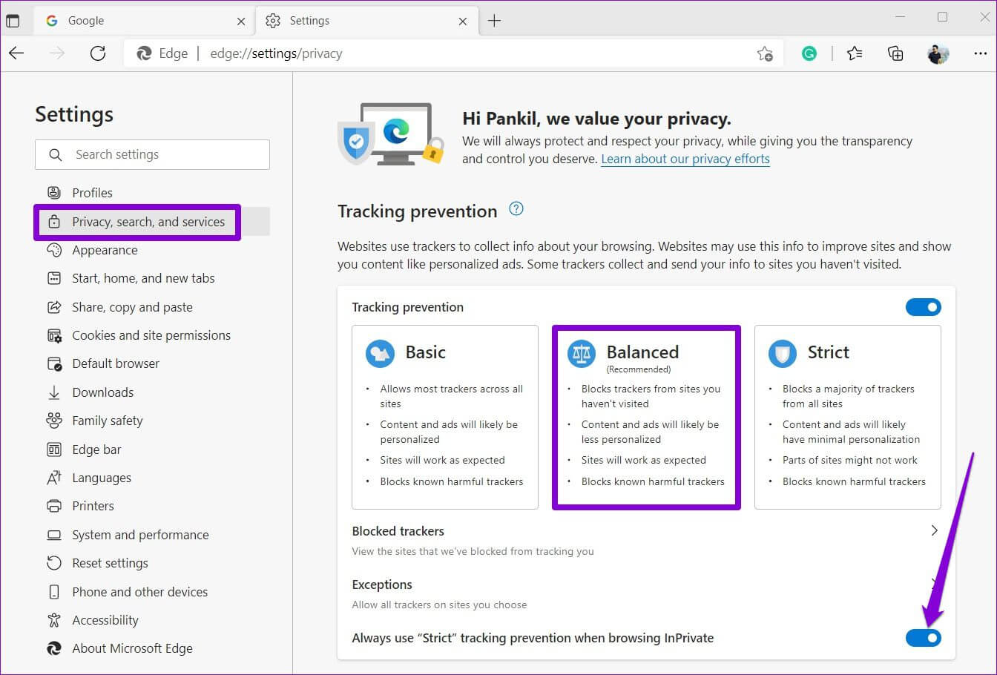Click the Tracking prevention help question icon
The height and width of the screenshot is (675, 997).
coord(516,209)
